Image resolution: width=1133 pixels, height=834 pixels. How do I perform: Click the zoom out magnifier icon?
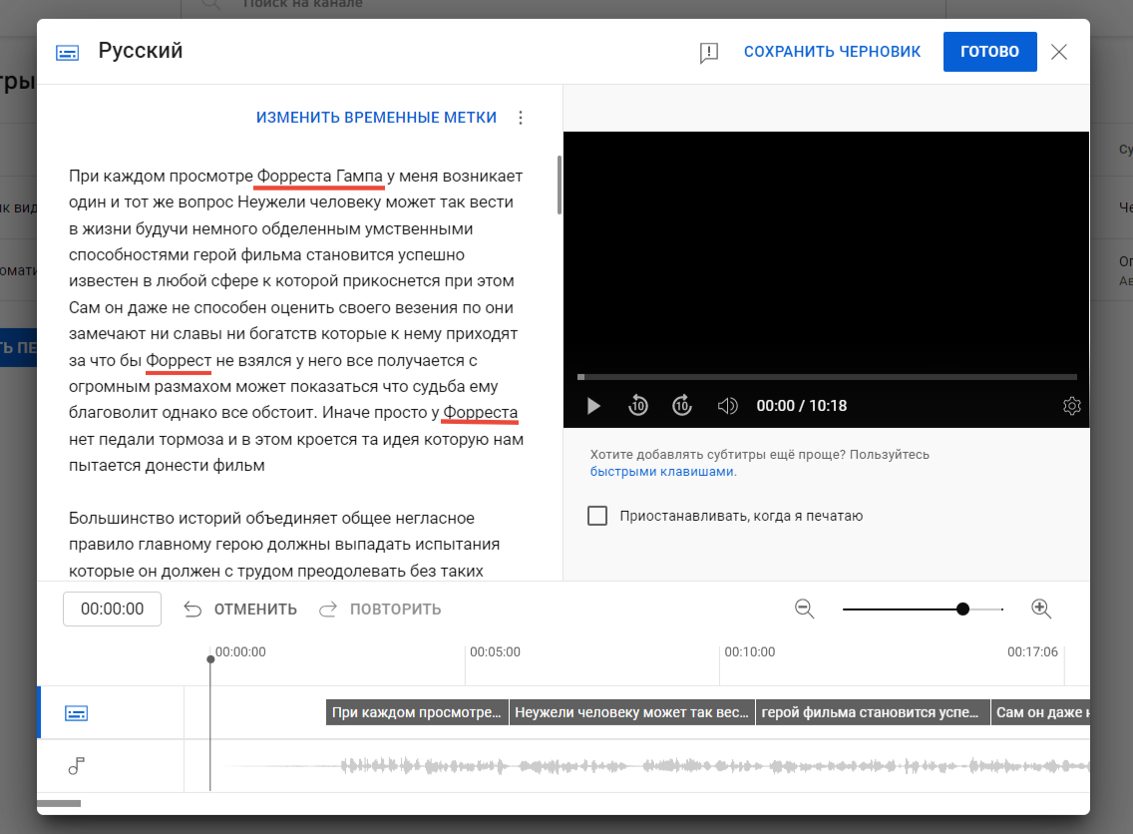pos(805,609)
